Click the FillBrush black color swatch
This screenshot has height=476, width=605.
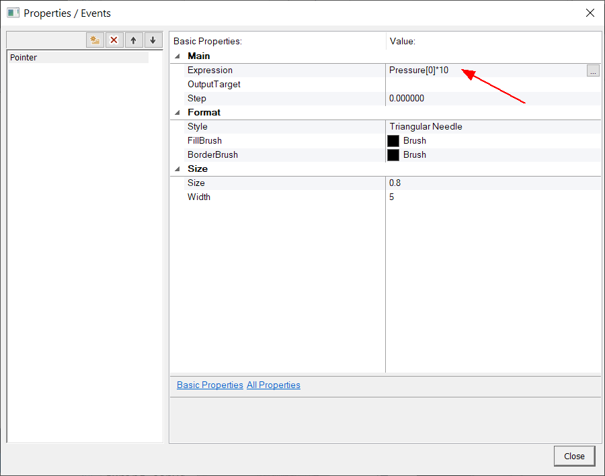393,141
